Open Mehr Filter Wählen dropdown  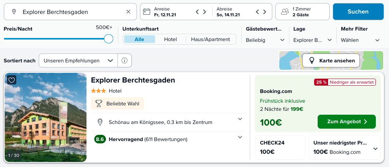(360, 40)
